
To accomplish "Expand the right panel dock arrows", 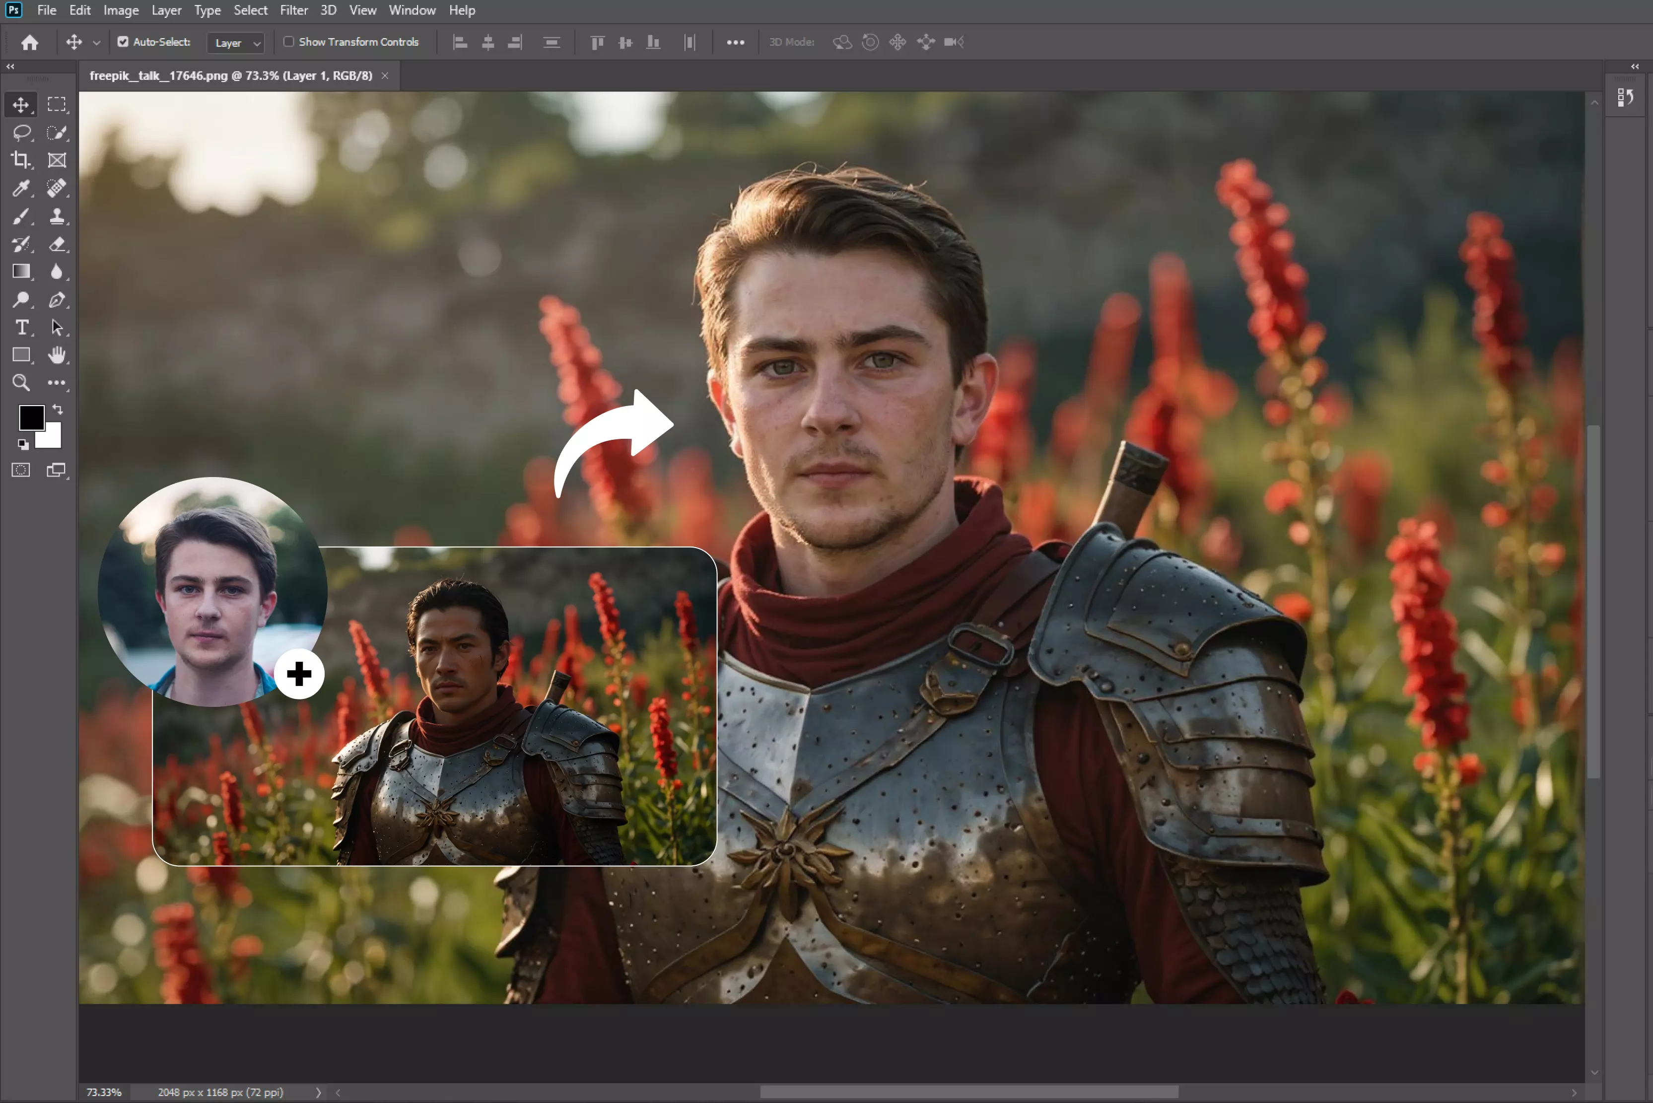I will pos(1636,66).
